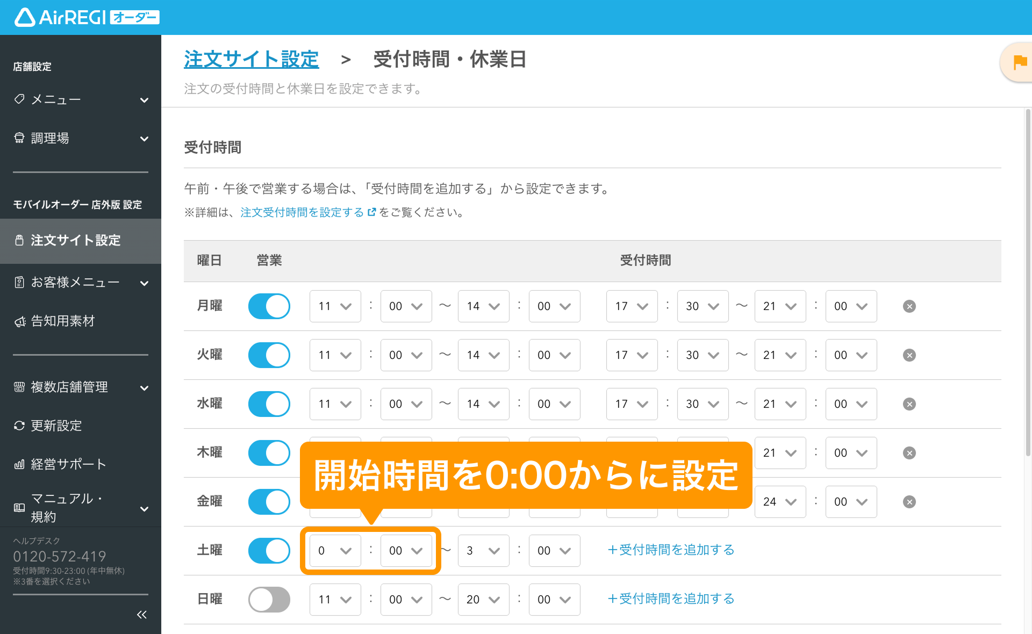The height and width of the screenshot is (634, 1032).
Task: Open 土曜 start hour dropdown showing 0
Action: [335, 551]
